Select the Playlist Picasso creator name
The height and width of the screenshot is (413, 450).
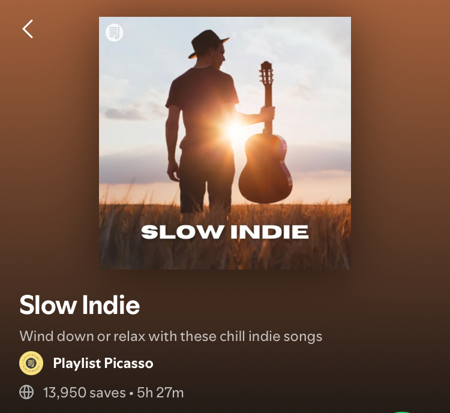103,363
